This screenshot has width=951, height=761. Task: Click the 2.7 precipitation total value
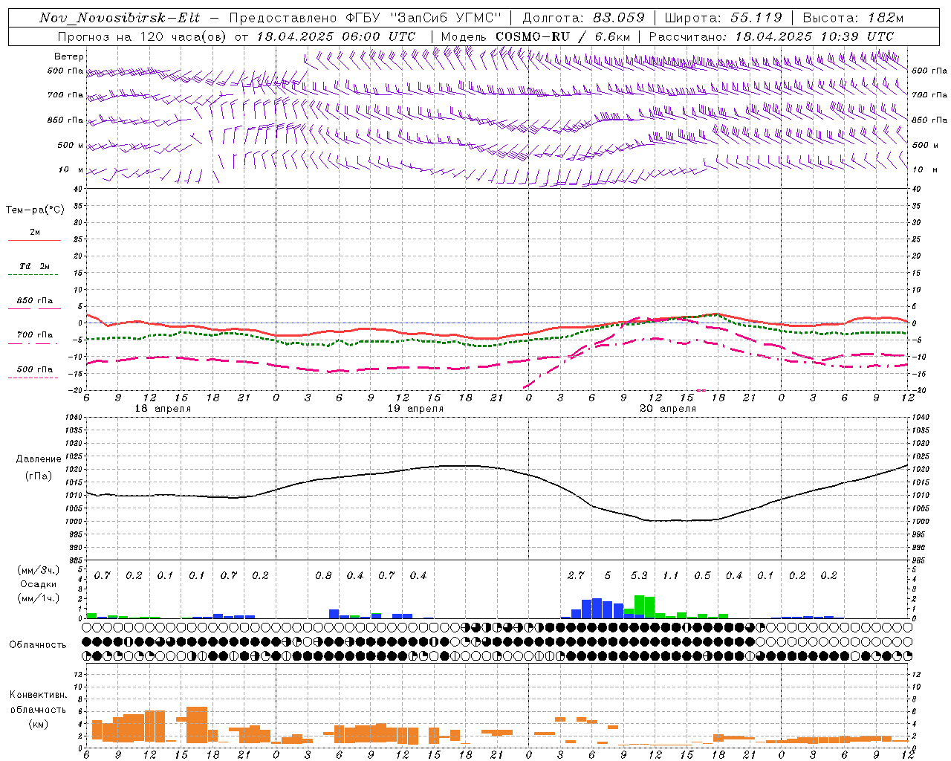pyautogui.click(x=576, y=575)
